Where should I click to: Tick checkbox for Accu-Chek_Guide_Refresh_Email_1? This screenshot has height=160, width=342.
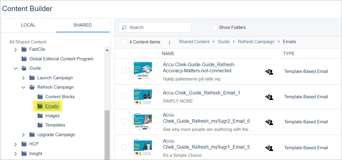[x=124, y=96]
